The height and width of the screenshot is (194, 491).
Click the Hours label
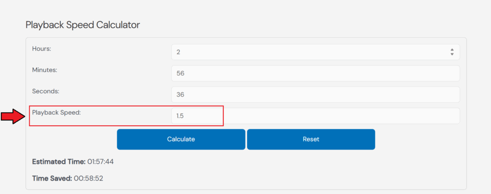[42, 48]
